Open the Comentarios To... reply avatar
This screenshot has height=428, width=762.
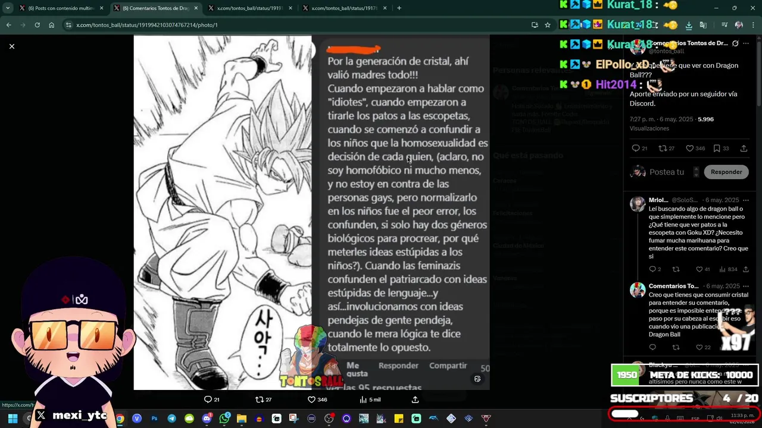point(638,289)
